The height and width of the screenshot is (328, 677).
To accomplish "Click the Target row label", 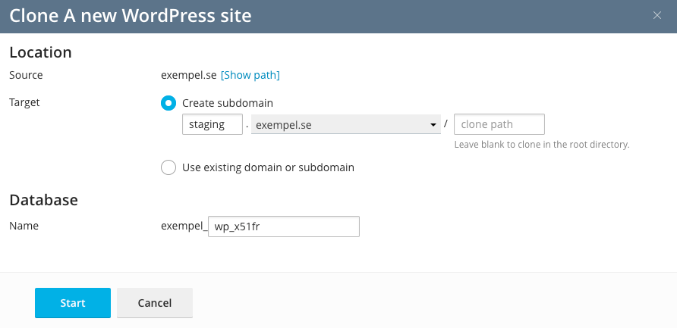I will tap(24, 102).
